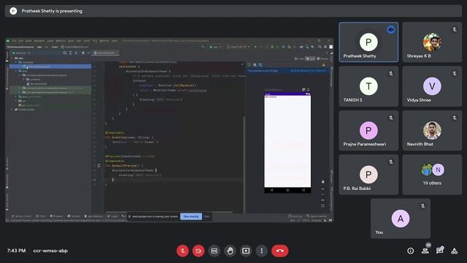Open the Navigate menu in Android Studio
The image size is (467, 263).
click(39, 41)
